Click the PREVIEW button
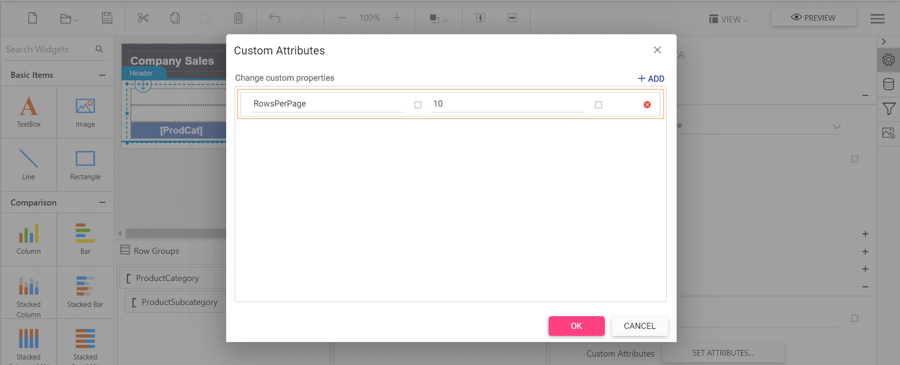Image resolution: width=900 pixels, height=365 pixels. pyautogui.click(x=814, y=18)
